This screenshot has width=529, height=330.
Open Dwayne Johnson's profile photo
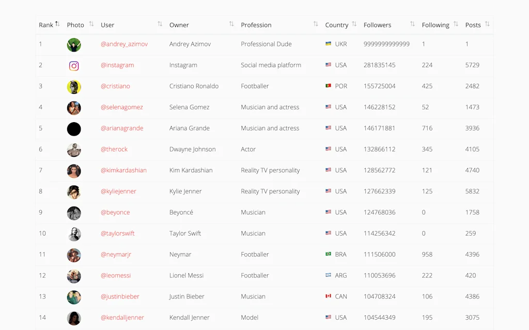click(x=74, y=150)
